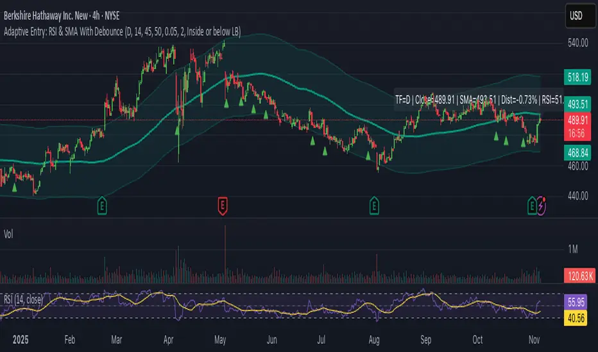Image resolution: width=598 pixels, height=352 pixels.
Task: Click Aug on the time axis
Action: (374, 339)
